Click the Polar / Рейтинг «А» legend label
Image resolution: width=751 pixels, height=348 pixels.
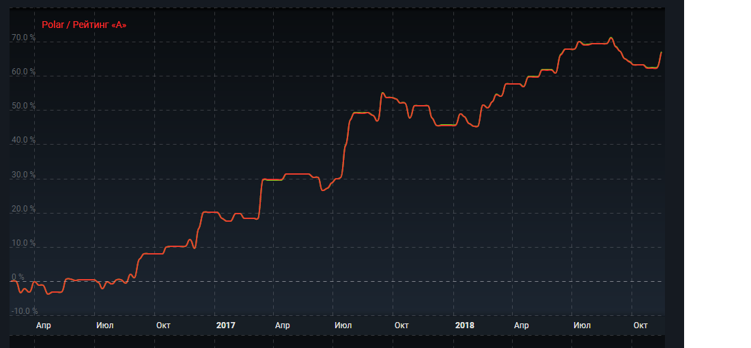pyautogui.click(x=84, y=25)
